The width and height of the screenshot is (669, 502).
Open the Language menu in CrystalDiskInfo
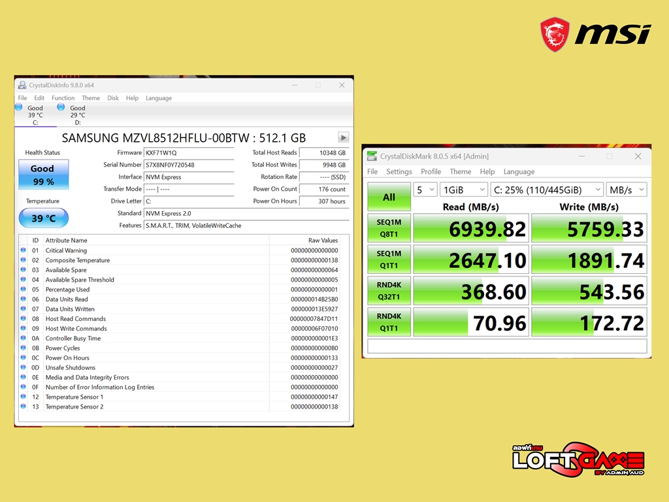point(159,98)
